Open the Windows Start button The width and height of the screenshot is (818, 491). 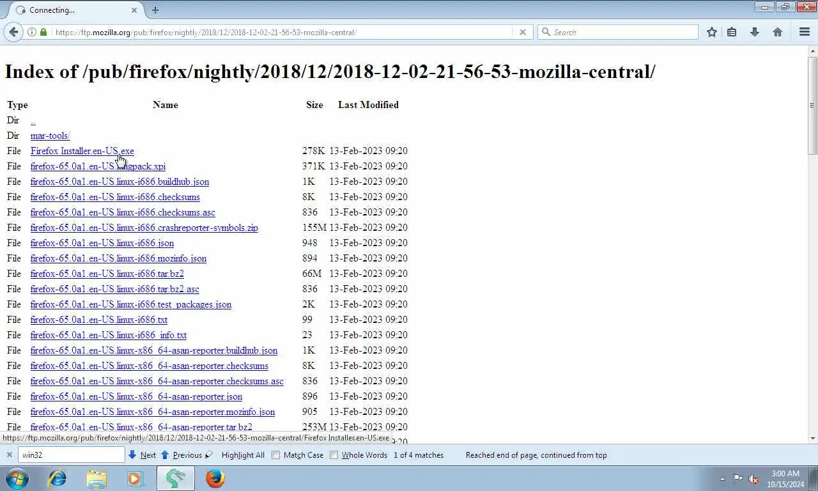(16, 478)
